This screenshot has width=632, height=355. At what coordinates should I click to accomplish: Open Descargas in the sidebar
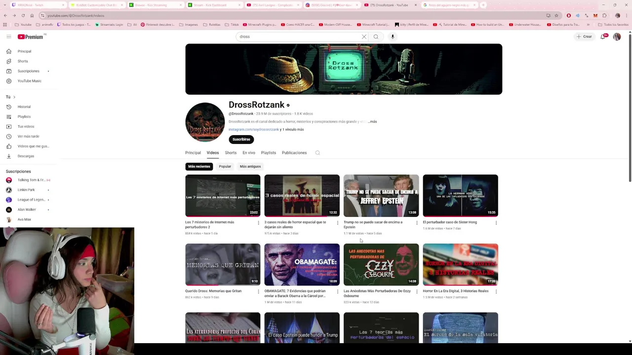[x=26, y=156]
